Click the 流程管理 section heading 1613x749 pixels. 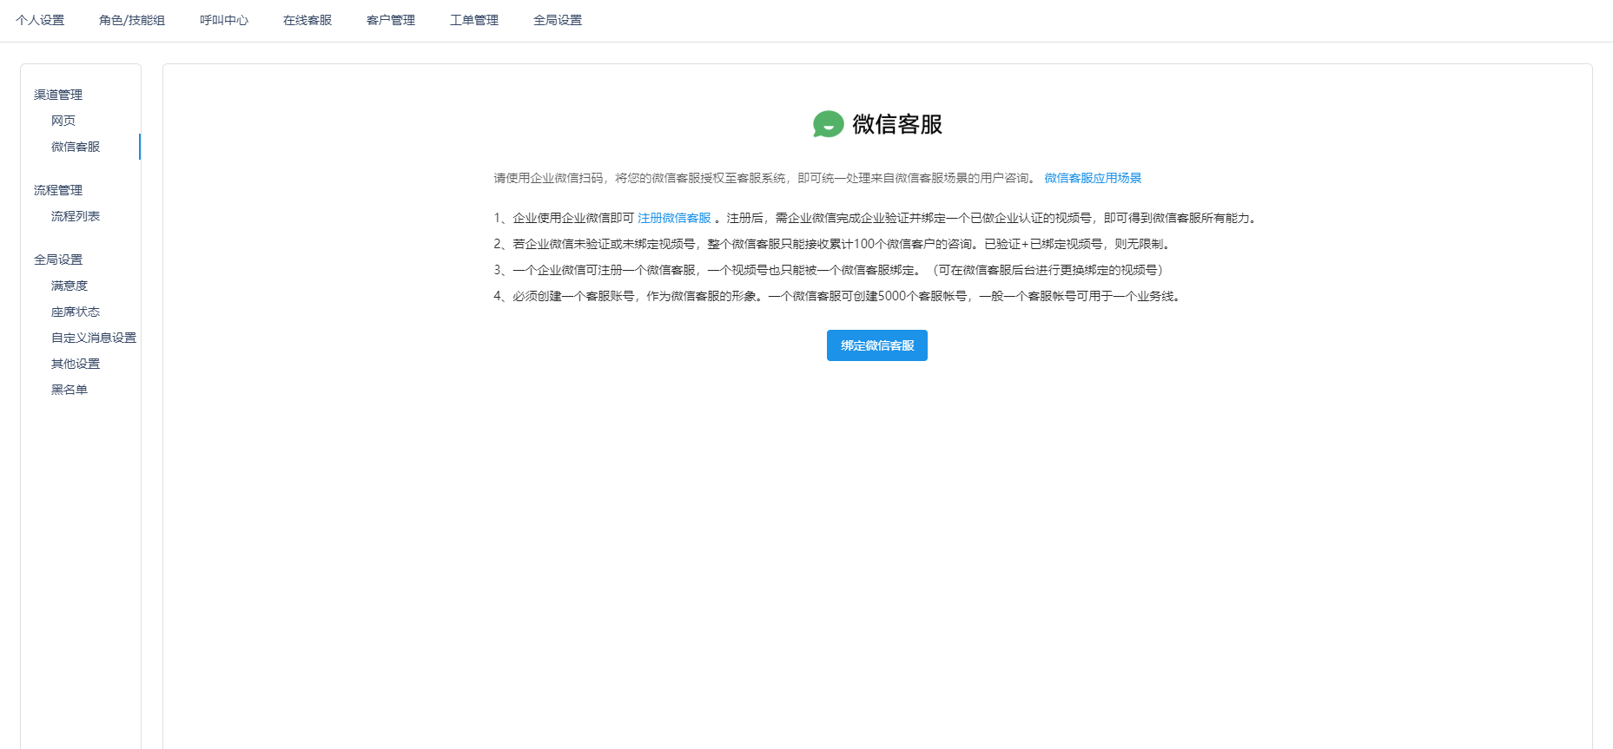coord(58,190)
